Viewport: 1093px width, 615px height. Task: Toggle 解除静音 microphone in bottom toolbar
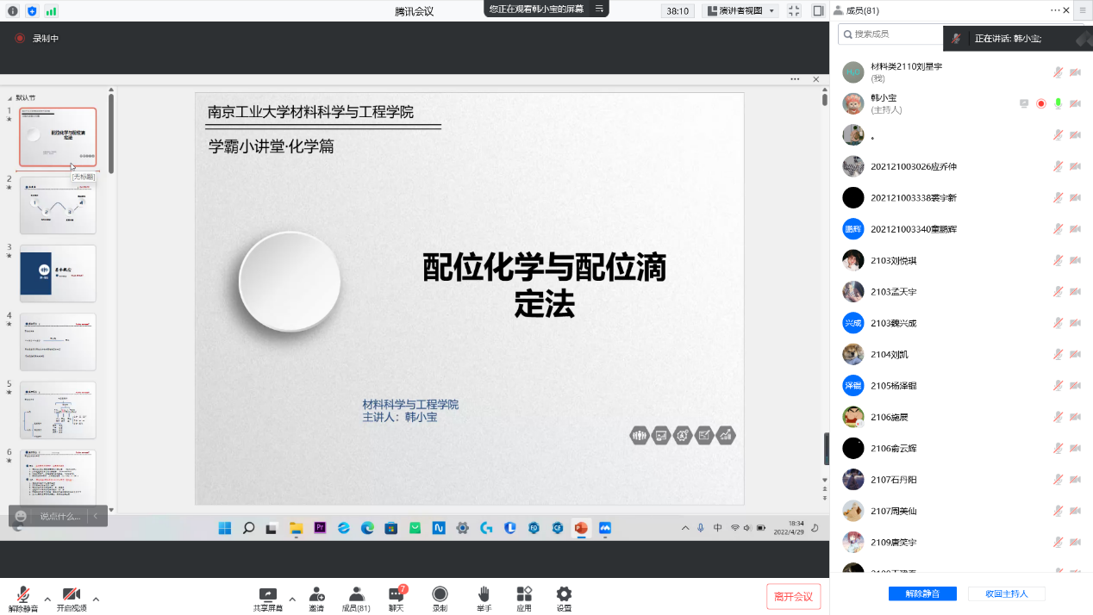(23, 594)
